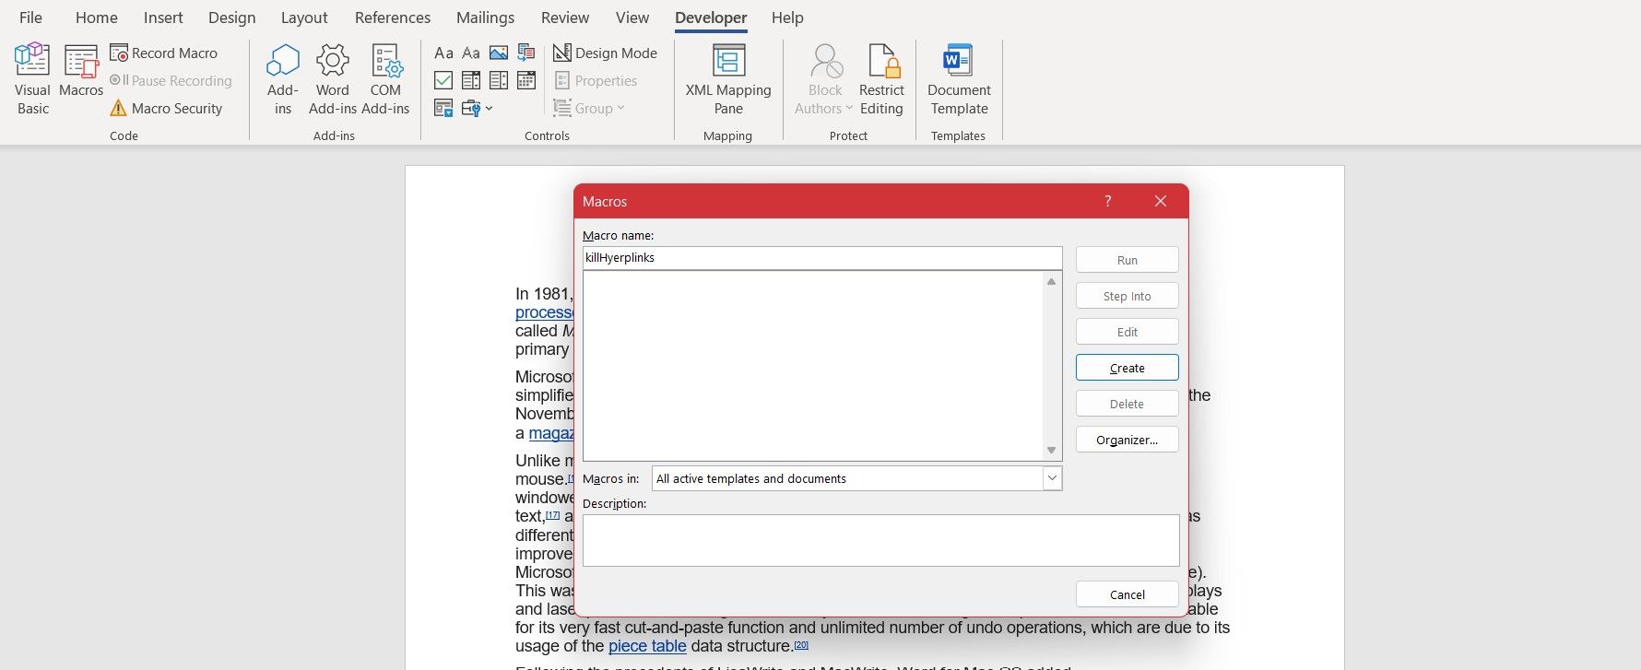Switch to the Design tab

point(231,18)
